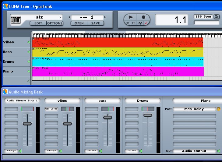Click the yellow e edit icon beside mda Delay
The image size is (222, 162).
tap(218, 109)
